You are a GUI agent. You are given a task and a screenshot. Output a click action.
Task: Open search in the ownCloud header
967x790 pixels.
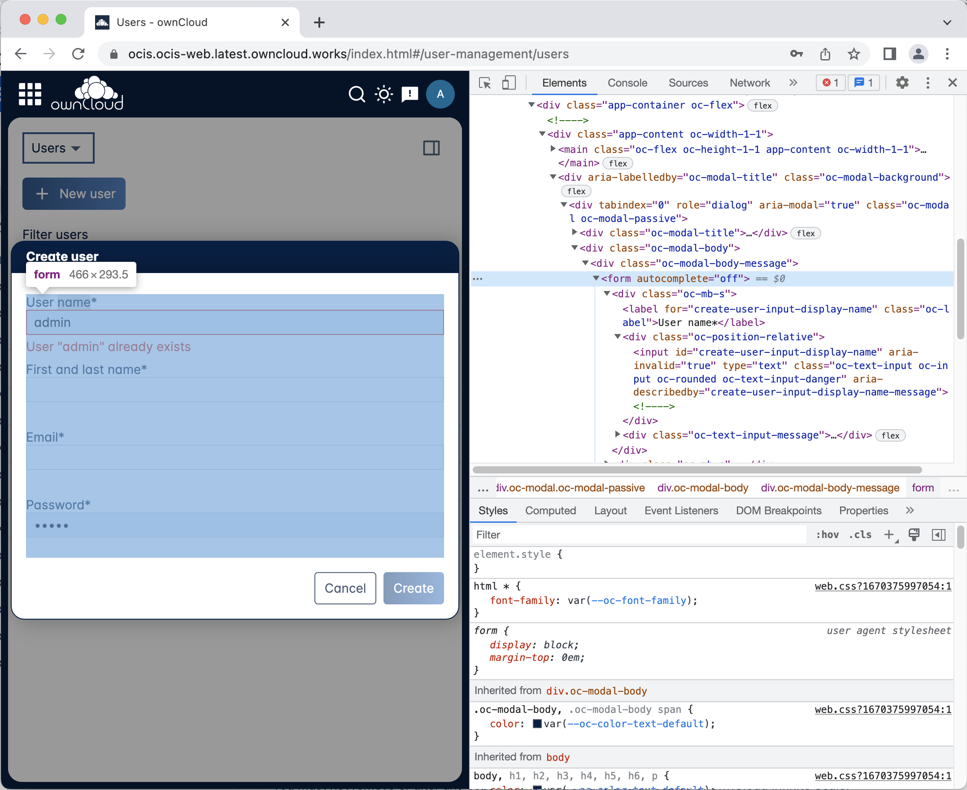[357, 94]
